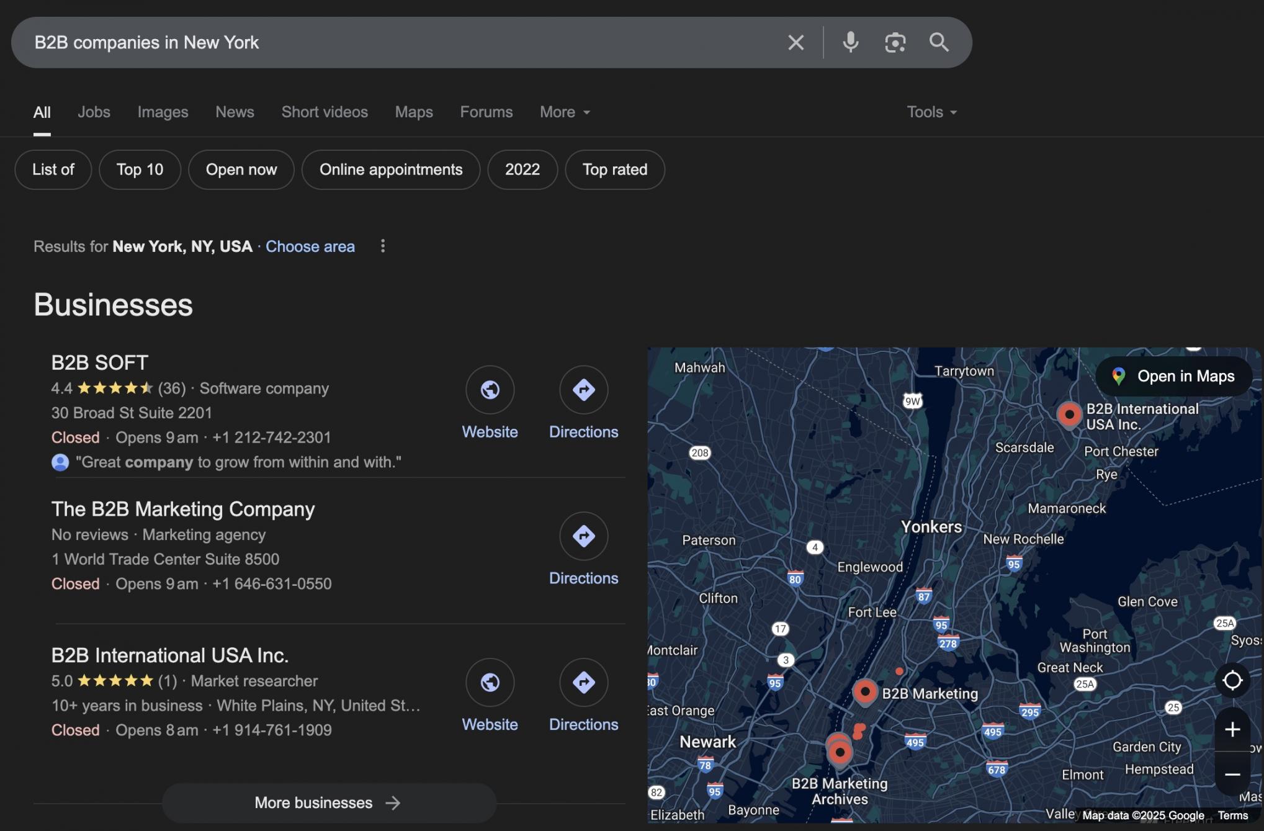1264x831 pixels.
Task: Get directions icon for B2B SOFT
Action: coord(584,390)
